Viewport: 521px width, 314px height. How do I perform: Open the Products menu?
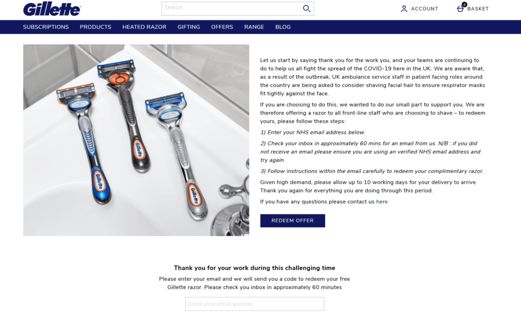pos(95,27)
